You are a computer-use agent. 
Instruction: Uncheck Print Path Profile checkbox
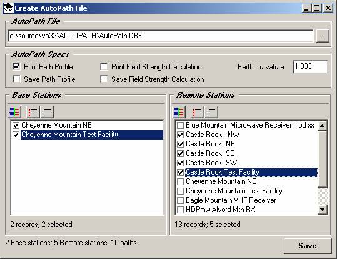(16, 67)
